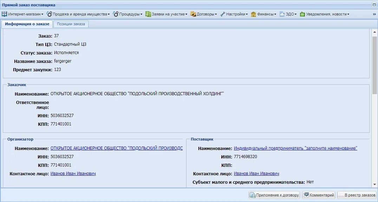Viewport: 378px width, 202px height.
Task: Expand the Договоры dropdown arrow
Action: coord(216,14)
